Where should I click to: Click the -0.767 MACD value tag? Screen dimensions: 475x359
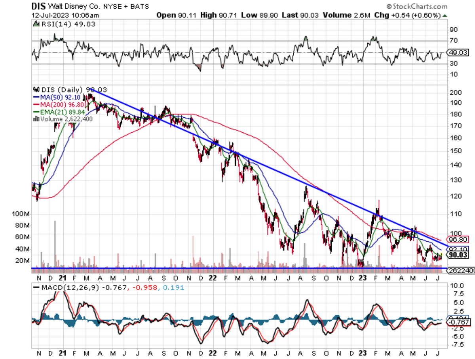[x=457, y=322]
